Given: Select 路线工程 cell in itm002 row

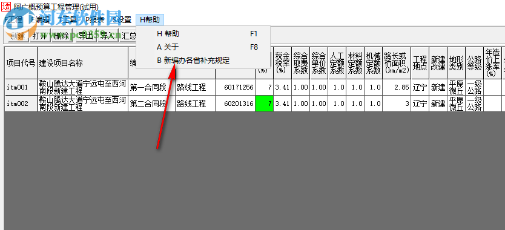Looking at the screenshot, I should click(x=196, y=103).
